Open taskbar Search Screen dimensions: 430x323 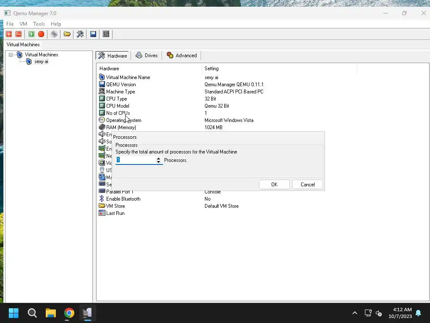coord(32,313)
